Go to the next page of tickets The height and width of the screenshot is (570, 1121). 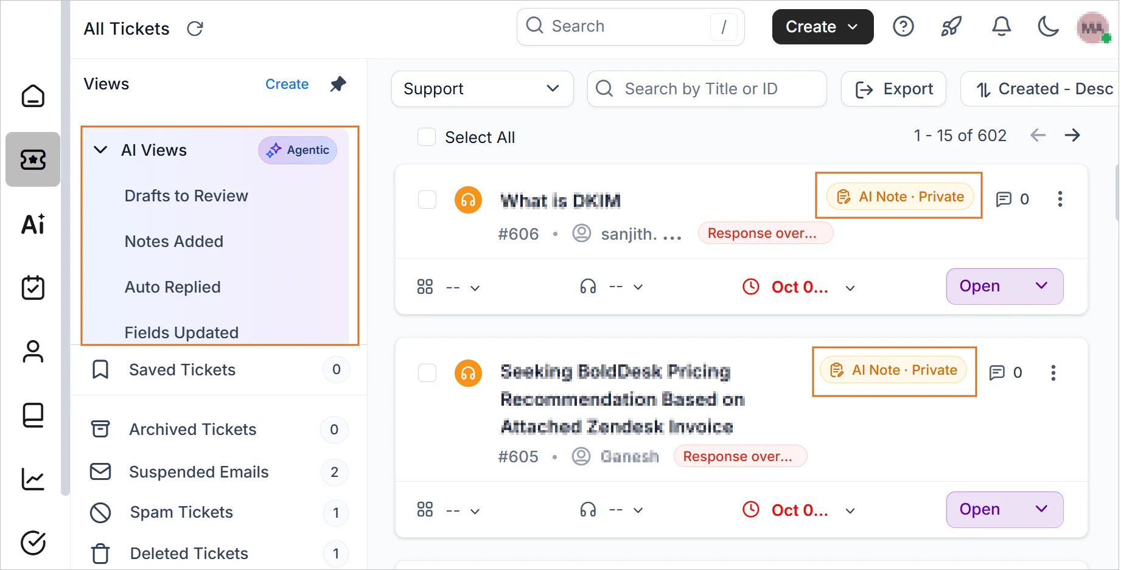[1072, 135]
